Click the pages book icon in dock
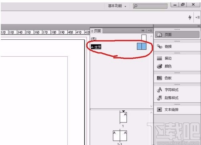The height and width of the screenshot is (145, 201). (x=159, y=35)
